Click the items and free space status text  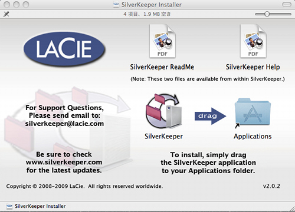tap(147, 14)
